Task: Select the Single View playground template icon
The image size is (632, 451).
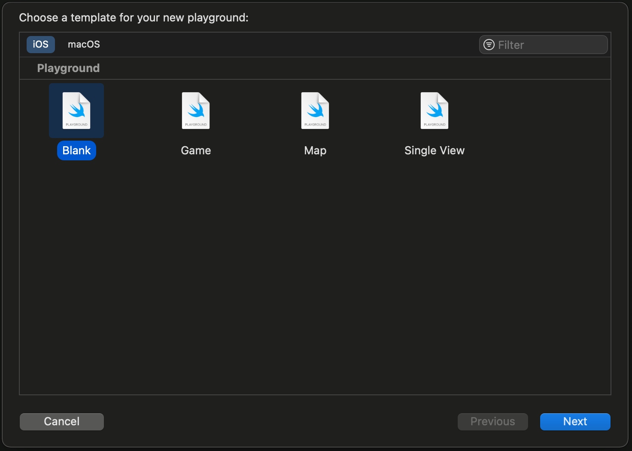Action: click(x=434, y=111)
